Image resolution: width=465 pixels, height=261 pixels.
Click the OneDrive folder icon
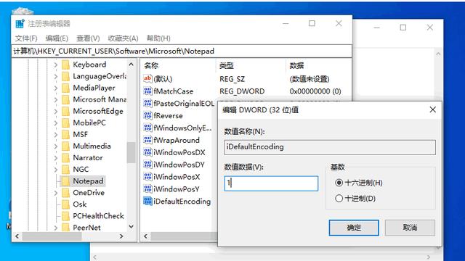(65, 193)
